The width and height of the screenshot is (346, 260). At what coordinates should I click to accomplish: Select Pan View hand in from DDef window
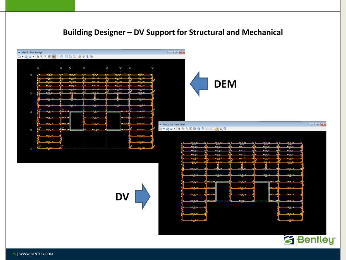point(203,129)
